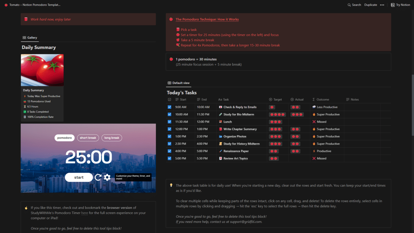
Task: Click '8 Tasks Completed' in the summary card
Action: pyautogui.click(x=38, y=112)
